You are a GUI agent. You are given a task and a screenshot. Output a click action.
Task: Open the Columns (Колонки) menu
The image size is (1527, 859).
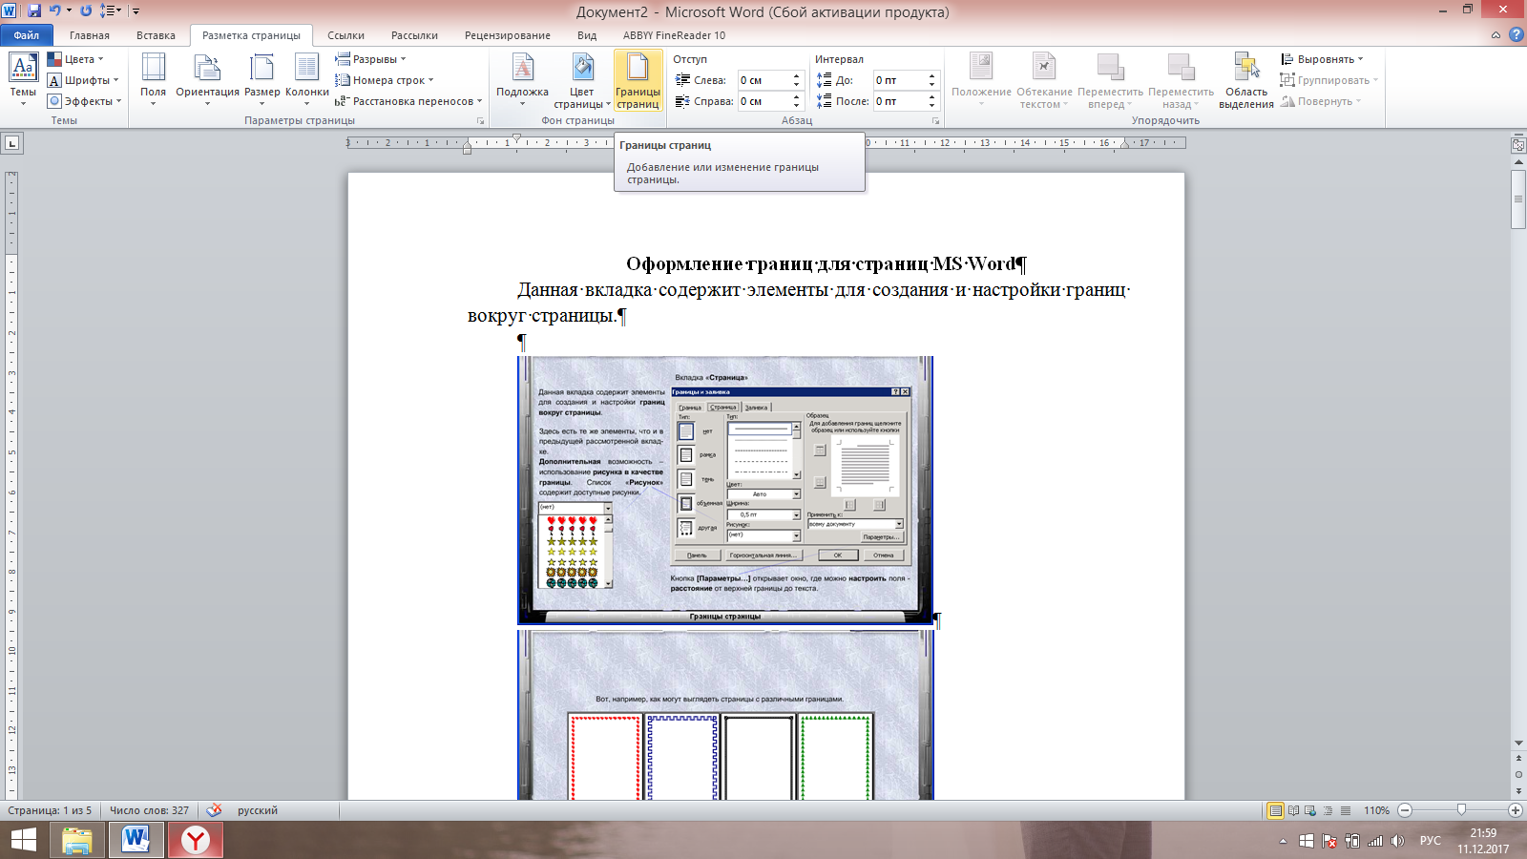pyautogui.click(x=306, y=80)
